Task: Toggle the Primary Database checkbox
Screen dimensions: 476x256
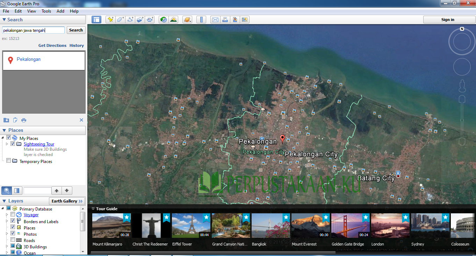Action: pos(9,208)
